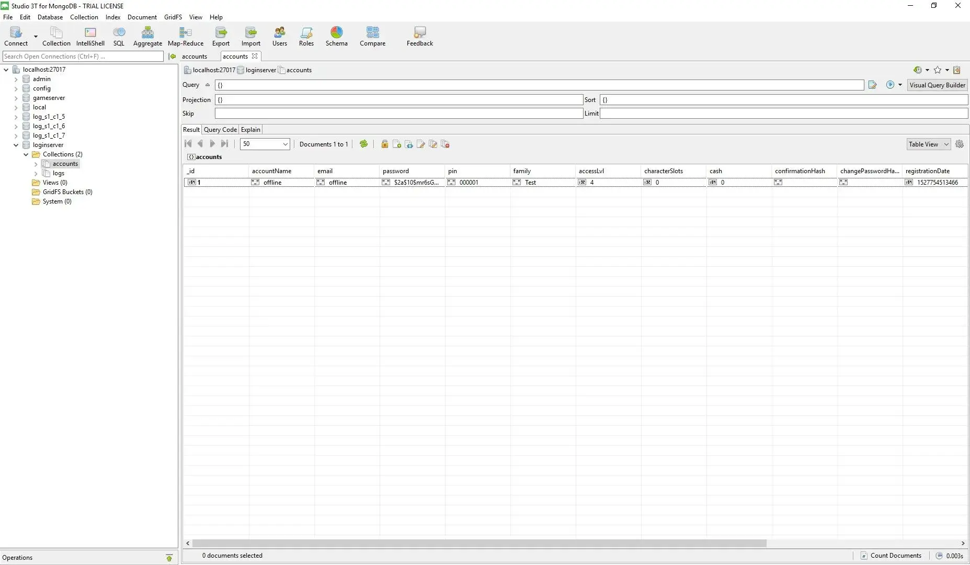
Task: Open the GridFS menu
Action: [x=173, y=17]
